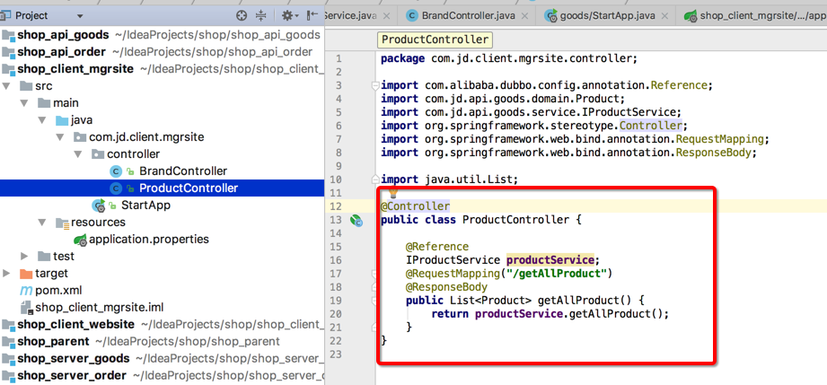Close the BrandController.java tab
The height and width of the screenshot is (385, 827).
coord(524,16)
